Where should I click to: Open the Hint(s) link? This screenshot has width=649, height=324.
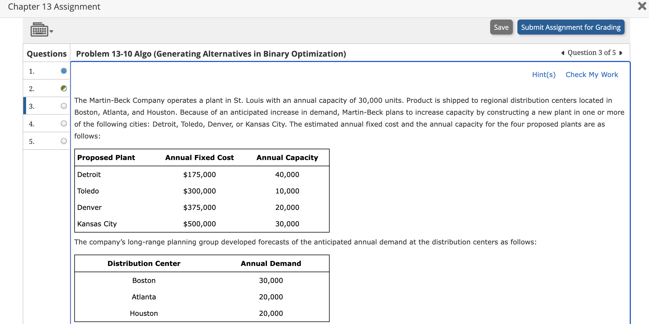543,74
